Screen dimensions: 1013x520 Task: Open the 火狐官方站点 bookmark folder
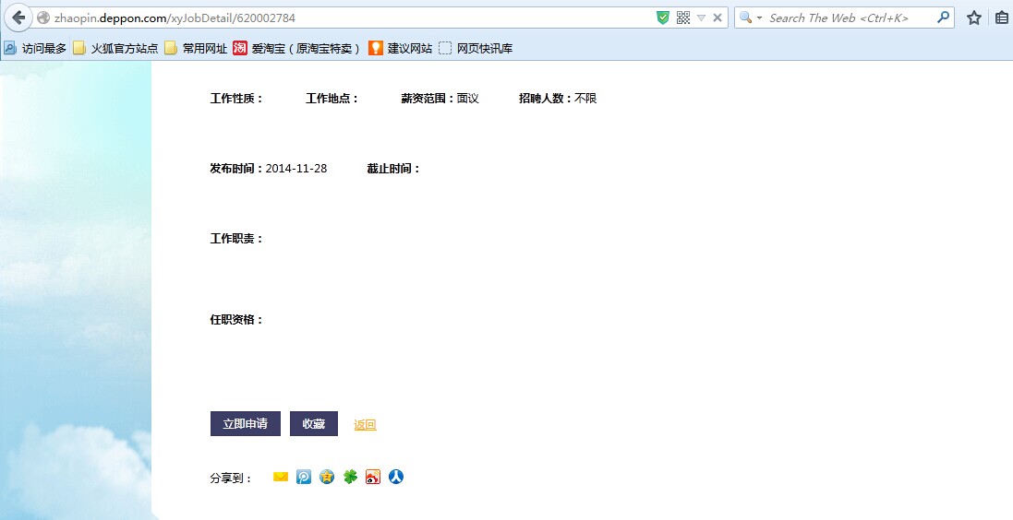tap(115, 48)
